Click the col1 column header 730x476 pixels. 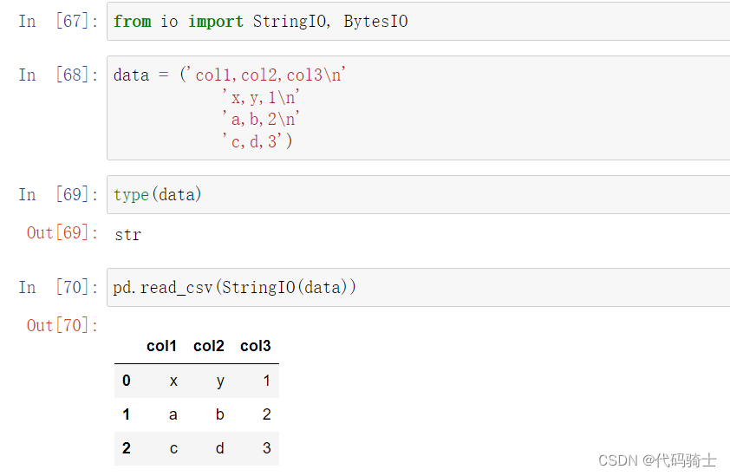[x=161, y=346]
